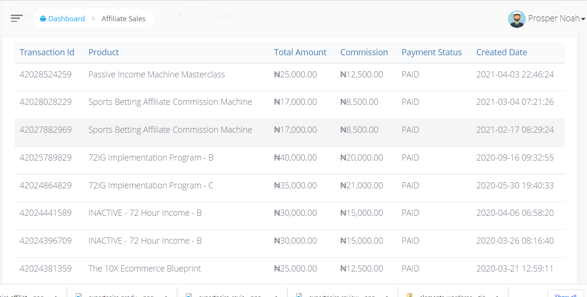Image resolution: width=587 pixels, height=297 pixels.
Task: Click ₦35,000.00 total amount cell
Action: point(296,186)
